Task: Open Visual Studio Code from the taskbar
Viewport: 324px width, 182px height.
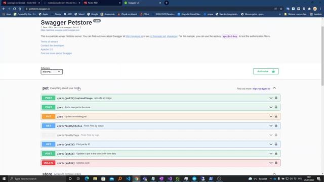Action: [x=128, y=178]
